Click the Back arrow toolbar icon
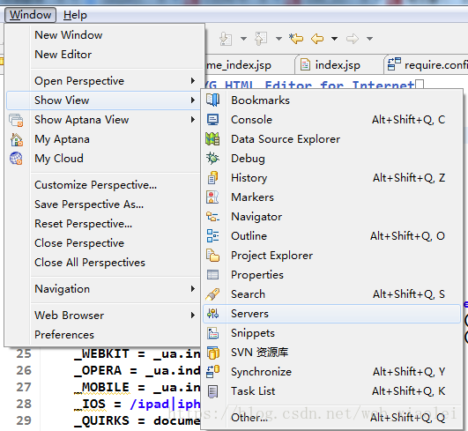Viewport: 468px width, 431px height. [x=317, y=39]
